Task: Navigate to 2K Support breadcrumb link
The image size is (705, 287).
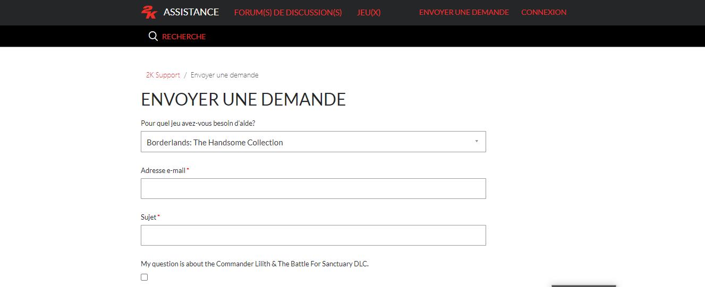Action: [163, 75]
